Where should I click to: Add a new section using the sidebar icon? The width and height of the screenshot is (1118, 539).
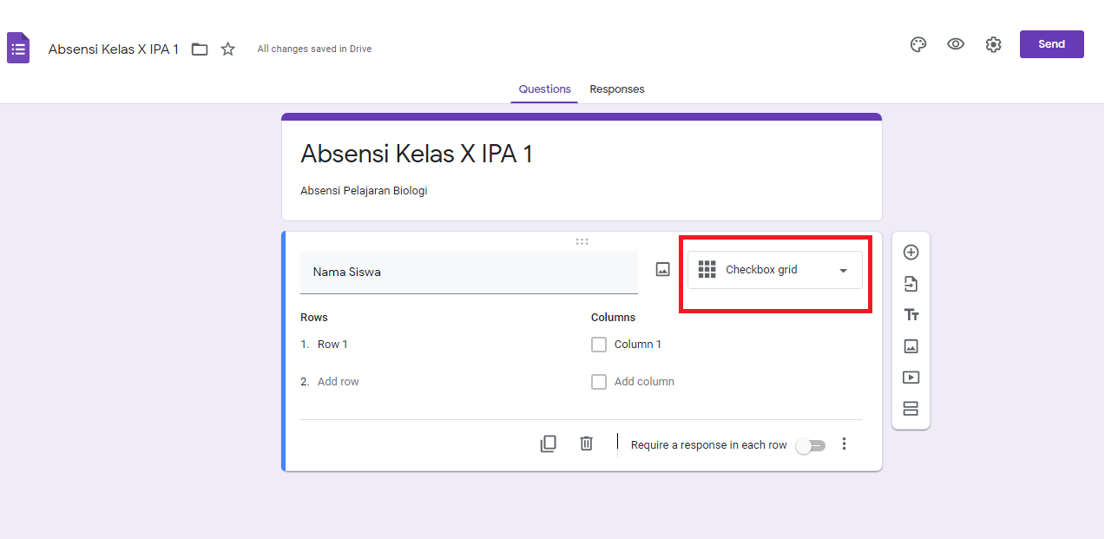point(911,408)
